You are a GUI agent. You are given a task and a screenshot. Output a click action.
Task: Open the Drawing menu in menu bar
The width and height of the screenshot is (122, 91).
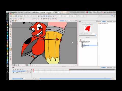click(42, 12)
